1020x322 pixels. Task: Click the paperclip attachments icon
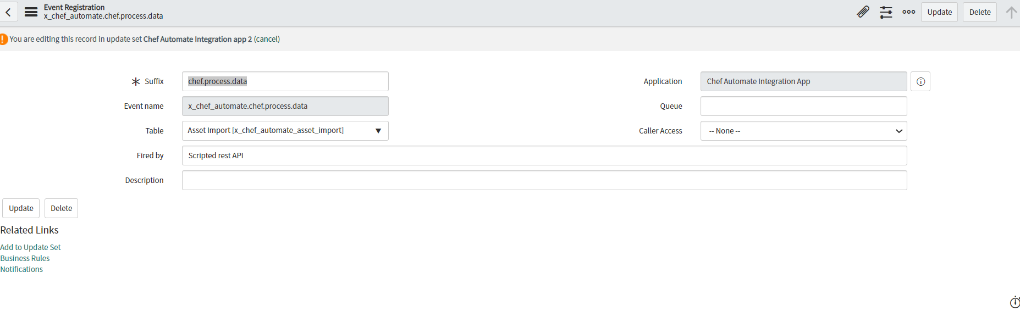coord(863,12)
